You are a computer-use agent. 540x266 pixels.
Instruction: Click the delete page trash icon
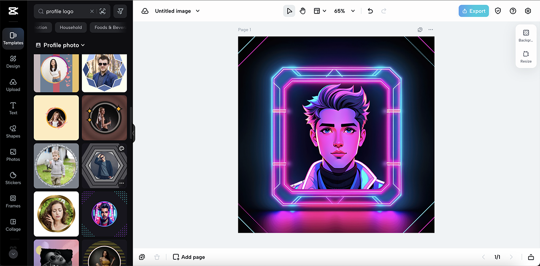(157, 257)
